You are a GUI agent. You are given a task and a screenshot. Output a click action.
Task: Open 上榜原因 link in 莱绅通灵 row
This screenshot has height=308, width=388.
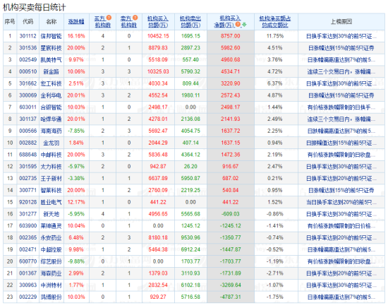pos(341,226)
